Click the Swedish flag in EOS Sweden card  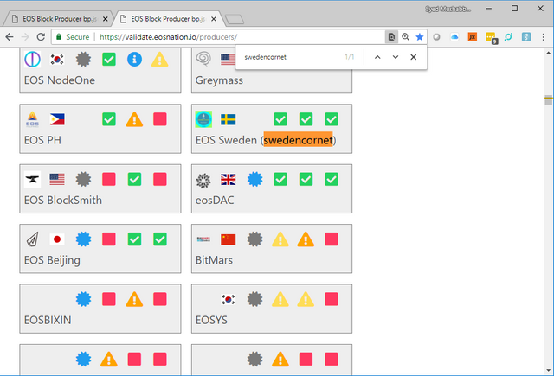[x=229, y=119]
